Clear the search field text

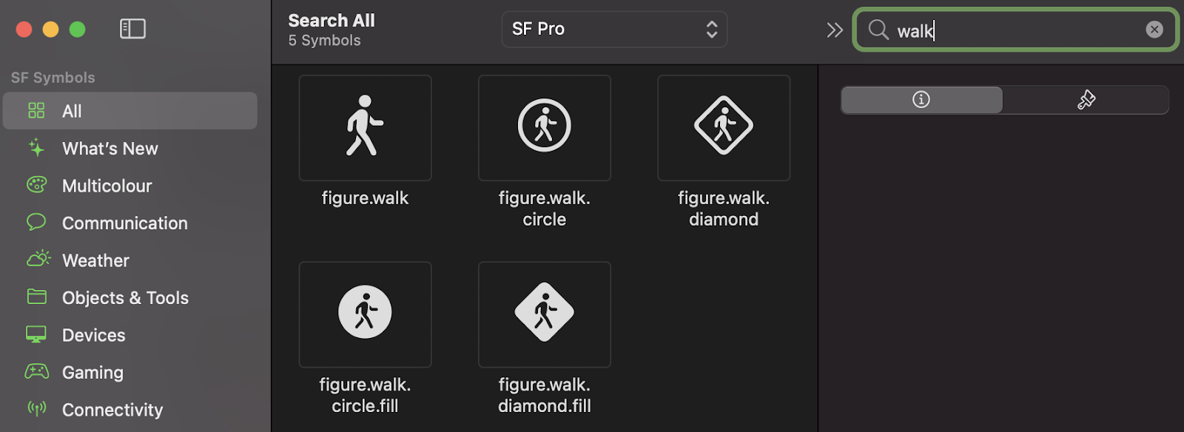[1154, 30]
